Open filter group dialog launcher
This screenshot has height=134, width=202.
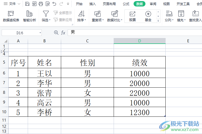coord(72,24)
